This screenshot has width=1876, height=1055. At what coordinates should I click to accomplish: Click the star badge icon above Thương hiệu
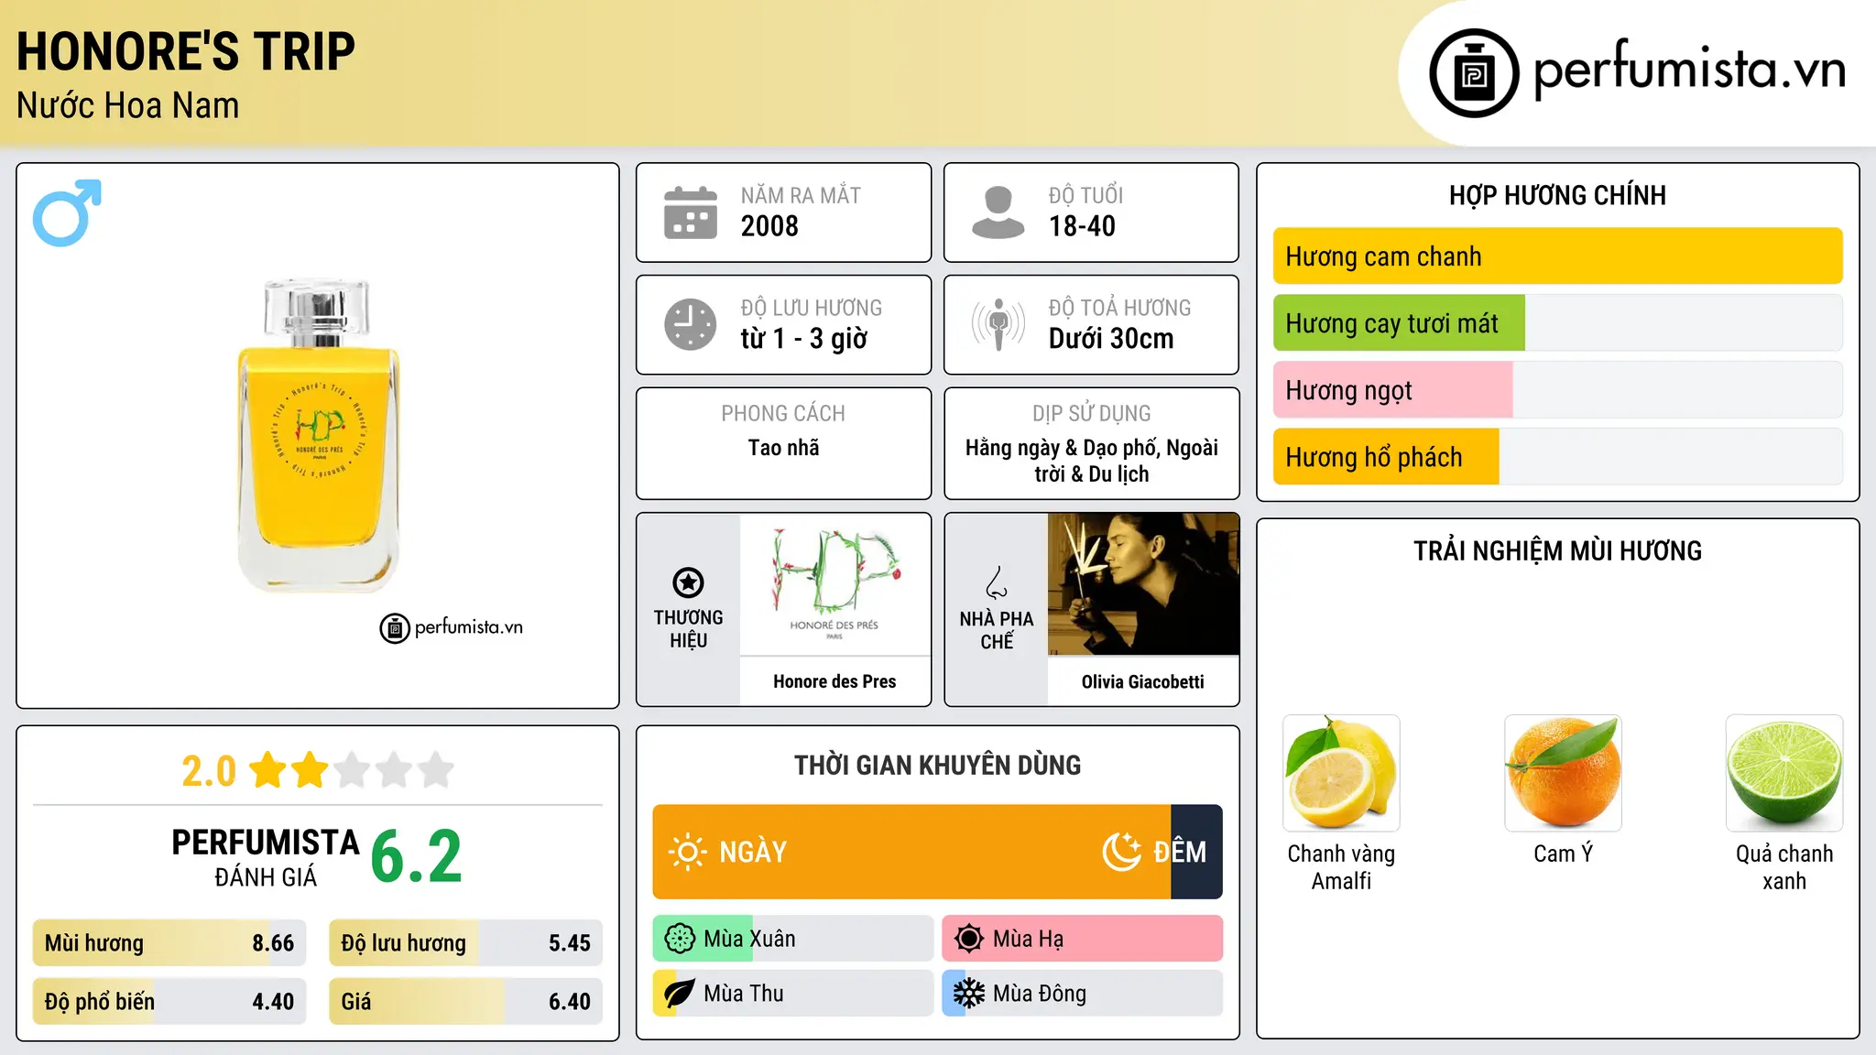coord(688,582)
